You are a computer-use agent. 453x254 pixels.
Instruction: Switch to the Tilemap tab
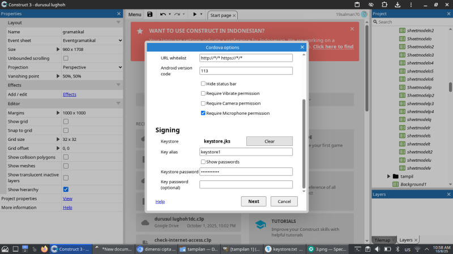(x=383, y=240)
